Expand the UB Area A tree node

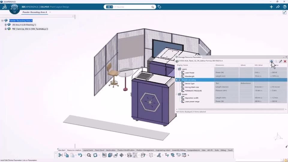click(5, 25)
